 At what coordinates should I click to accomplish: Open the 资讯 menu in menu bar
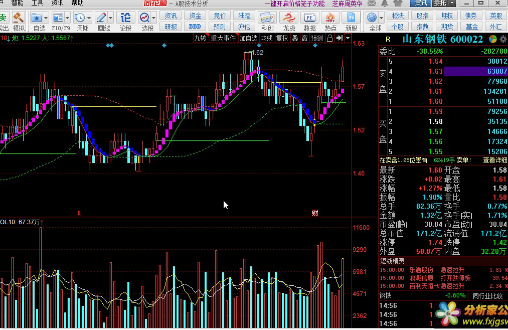tap(57, 3)
